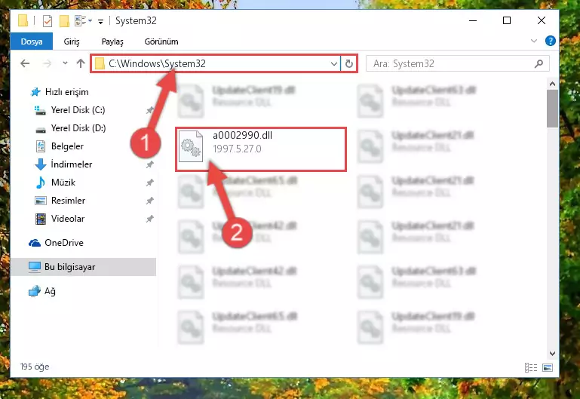This screenshot has width=580, height=399.
Task: Click the Back navigation arrow
Action: point(25,63)
